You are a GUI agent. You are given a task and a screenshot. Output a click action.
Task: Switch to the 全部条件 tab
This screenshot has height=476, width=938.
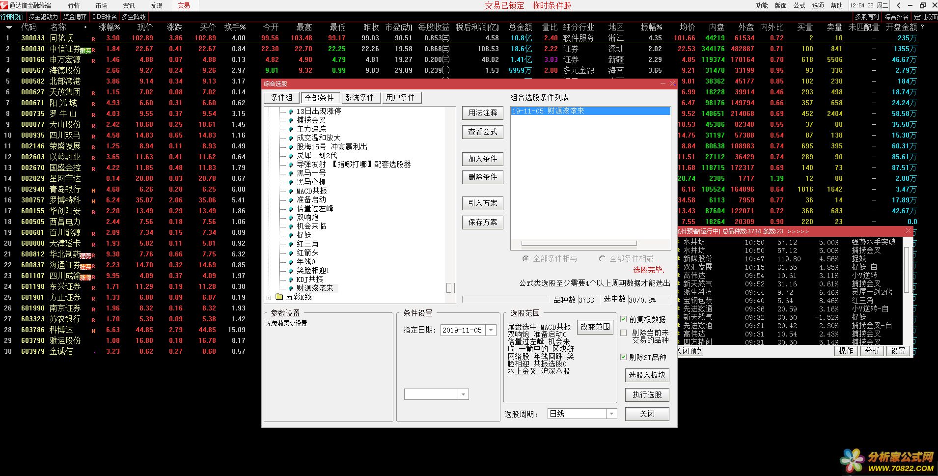(x=319, y=98)
